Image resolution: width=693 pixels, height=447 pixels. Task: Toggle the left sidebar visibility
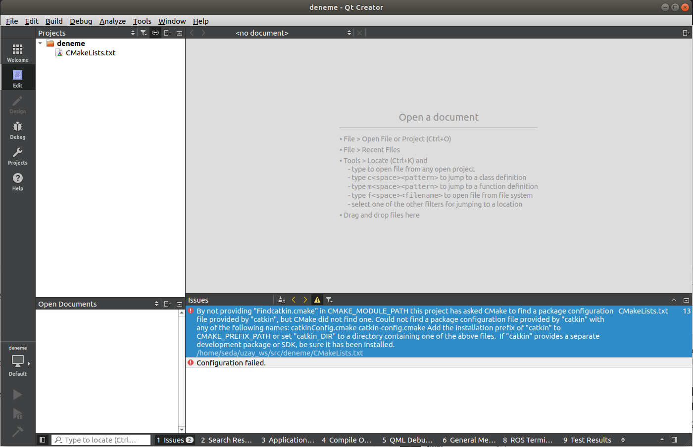[43, 440]
